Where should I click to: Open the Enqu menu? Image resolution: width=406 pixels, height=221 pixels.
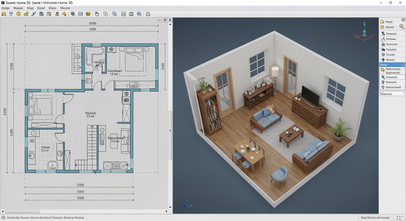pos(30,8)
